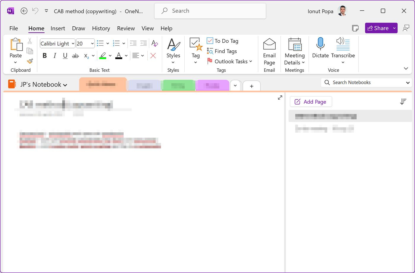Open Outlook Tasks dropdown

(230, 61)
